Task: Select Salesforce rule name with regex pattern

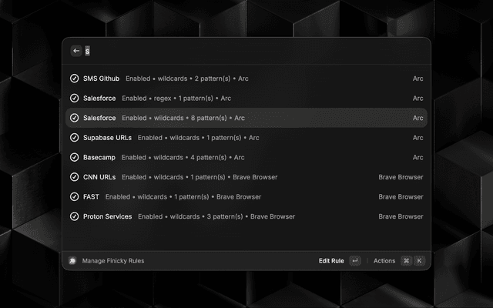Action: (x=99, y=99)
